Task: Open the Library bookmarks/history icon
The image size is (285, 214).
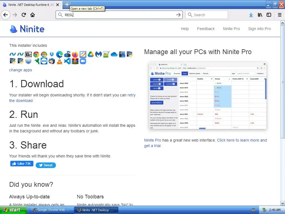Action: pos(260,15)
